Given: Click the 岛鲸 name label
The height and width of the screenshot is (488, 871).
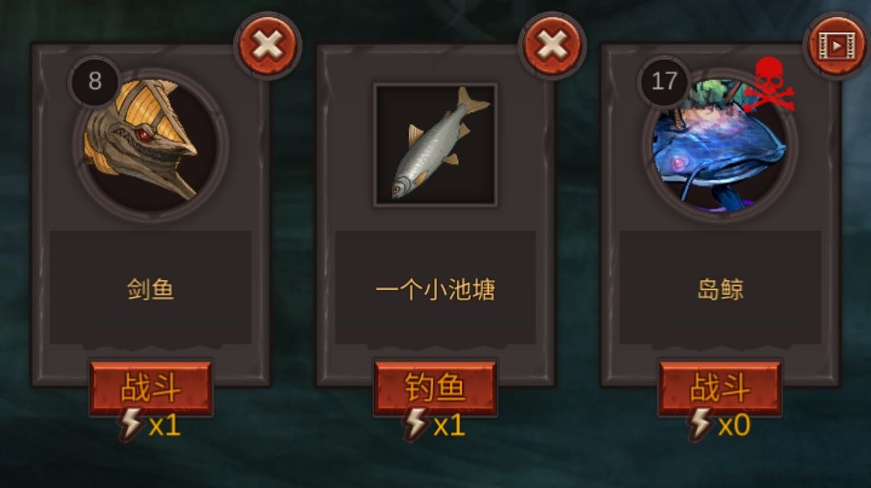Looking at the screenshot, I should [720, 289].
